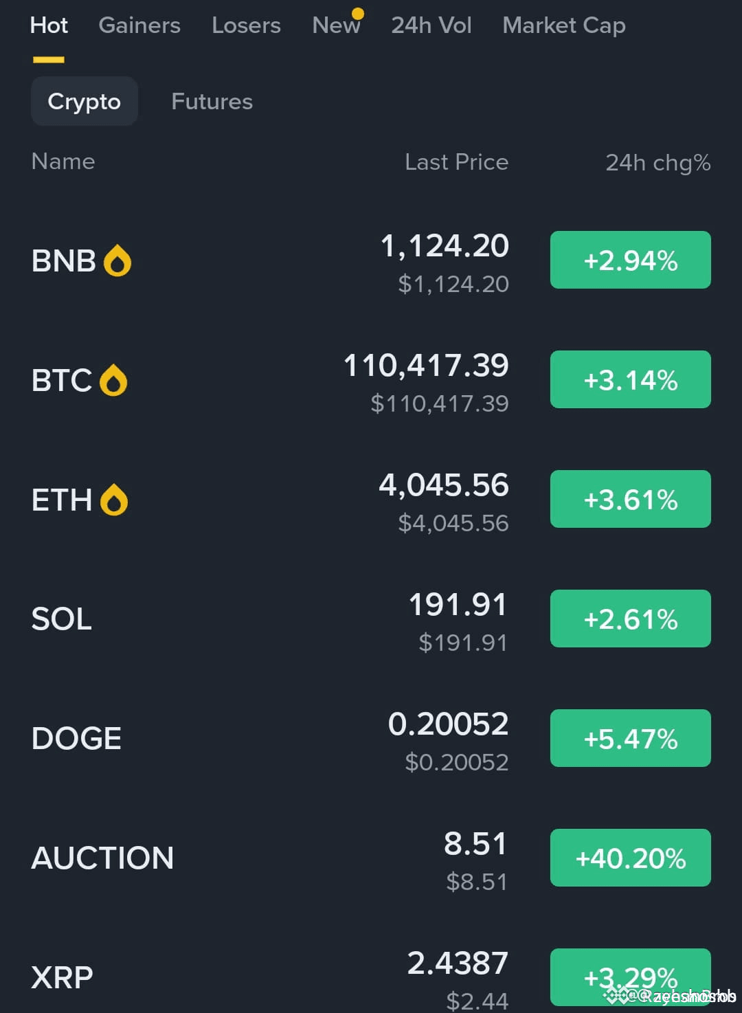The height and width of the screenshot is (1013, 742).
Task: Open the XRP listing
Action: point(371,977)
